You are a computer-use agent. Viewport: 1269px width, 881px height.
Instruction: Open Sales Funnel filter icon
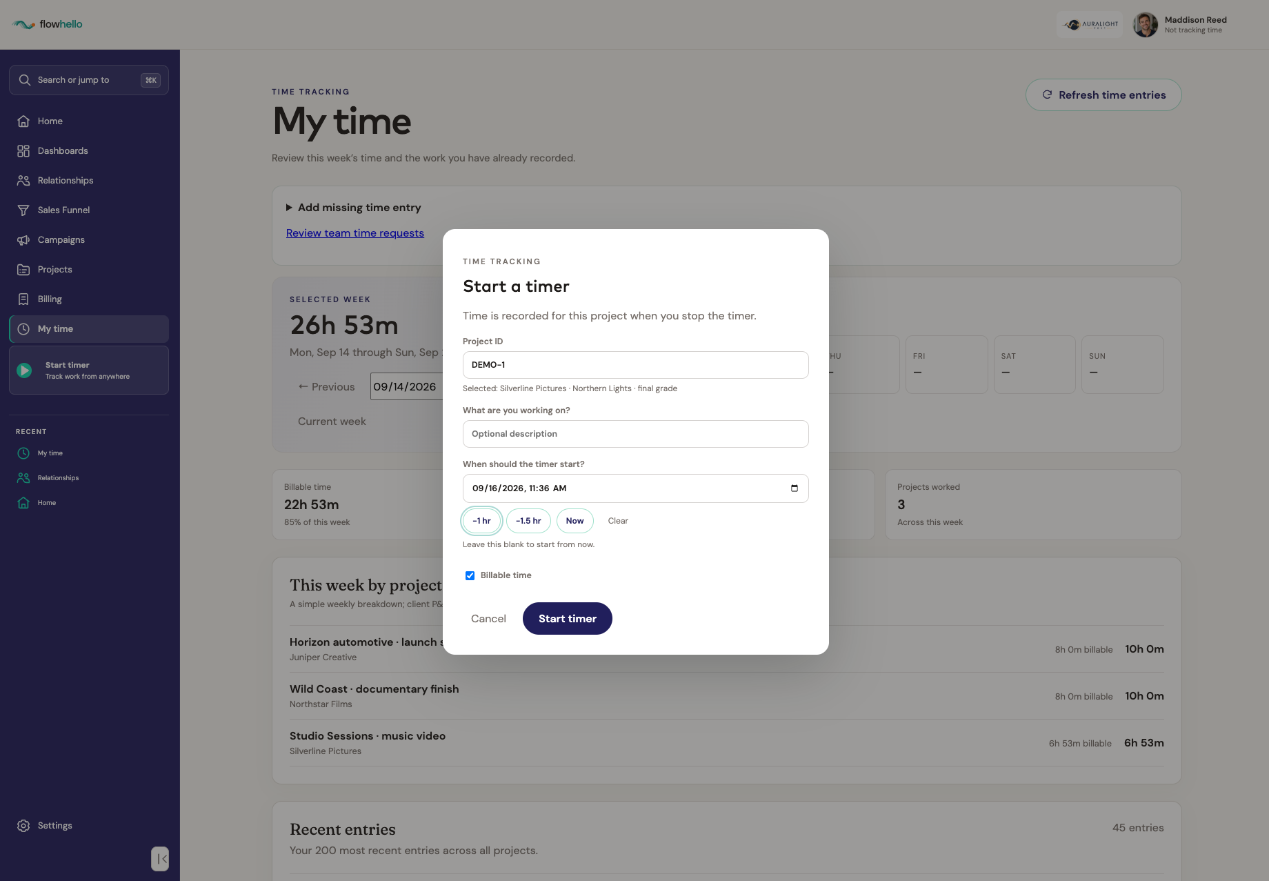[23, 210]
